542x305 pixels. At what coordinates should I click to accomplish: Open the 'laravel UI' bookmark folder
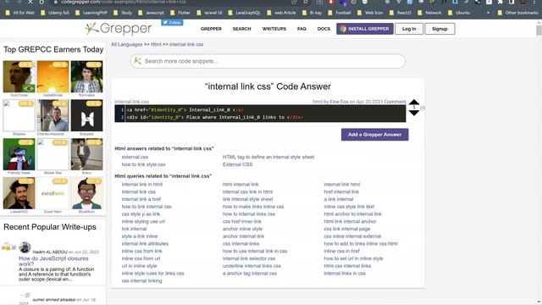[x=209, y=13]
